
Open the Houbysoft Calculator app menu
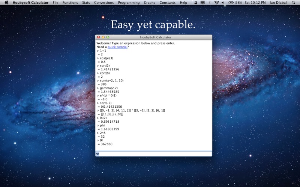coord(31,3)
